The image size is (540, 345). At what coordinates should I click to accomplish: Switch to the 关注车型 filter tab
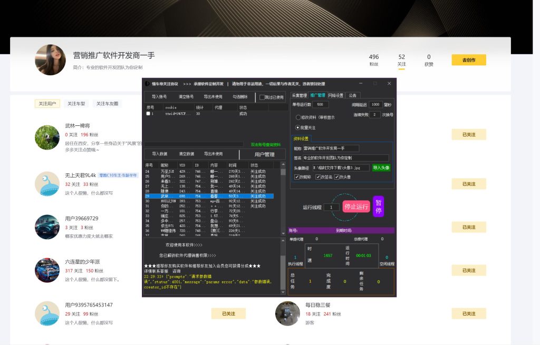(76, 104)
